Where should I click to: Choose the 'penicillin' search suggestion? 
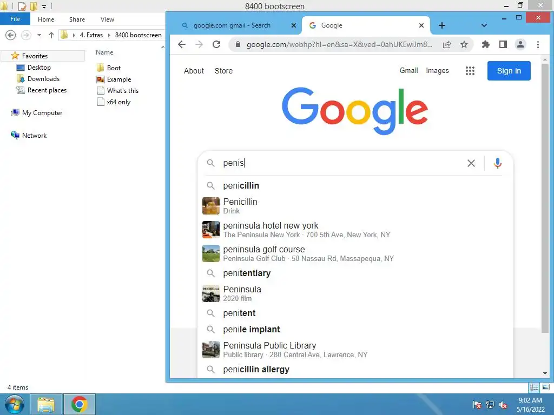point(355,186)
